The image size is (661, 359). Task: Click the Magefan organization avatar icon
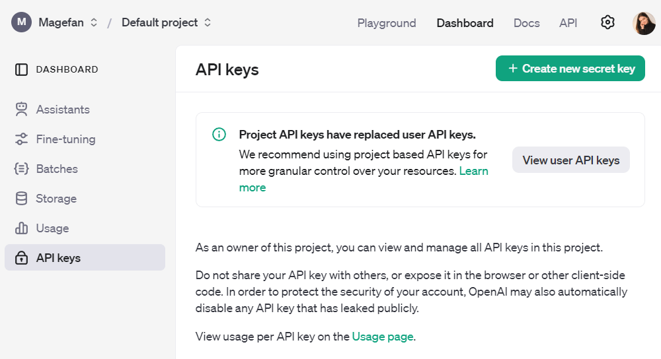click(x=22, y=22)
